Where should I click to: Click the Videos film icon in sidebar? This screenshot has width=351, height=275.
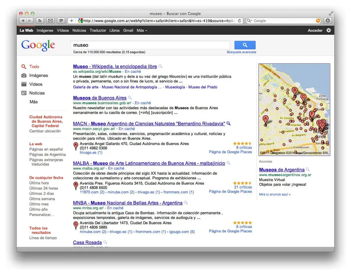pos(24,84)
